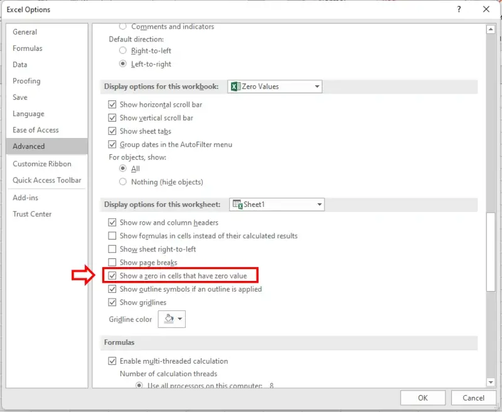Close the Excel Options dialog

486,9
